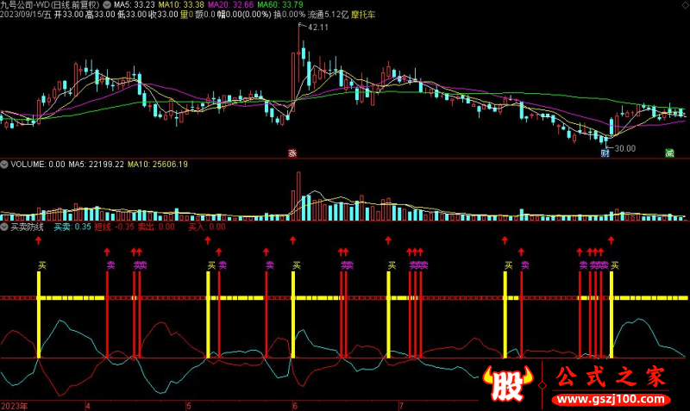Click the magenta MA20: 32.66 label
The image size is (690, 411).
(x=230, y=5)
